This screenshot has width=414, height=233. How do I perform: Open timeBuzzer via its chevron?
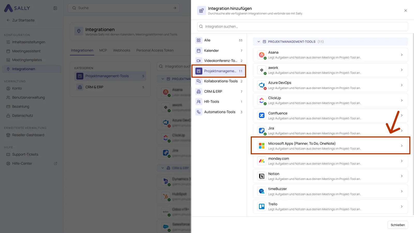coord(402,191)
